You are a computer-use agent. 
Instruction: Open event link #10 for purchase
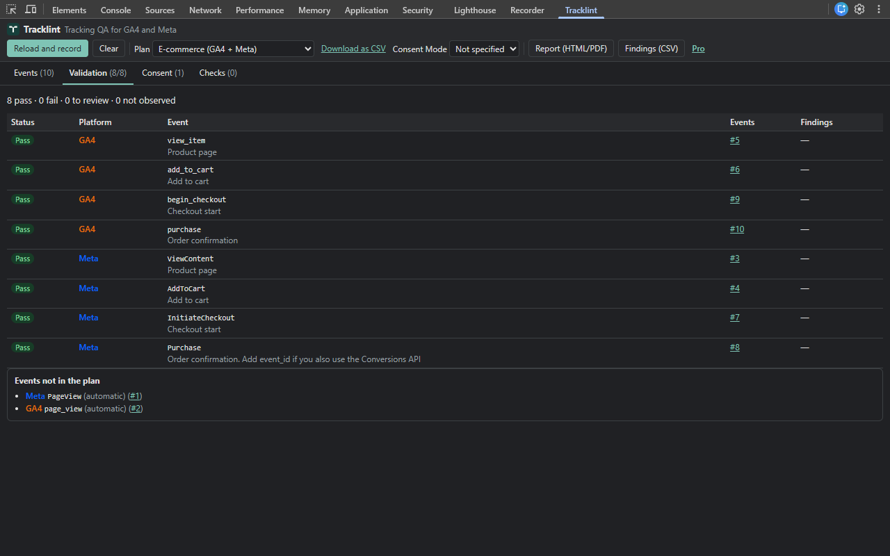[737, 229]
